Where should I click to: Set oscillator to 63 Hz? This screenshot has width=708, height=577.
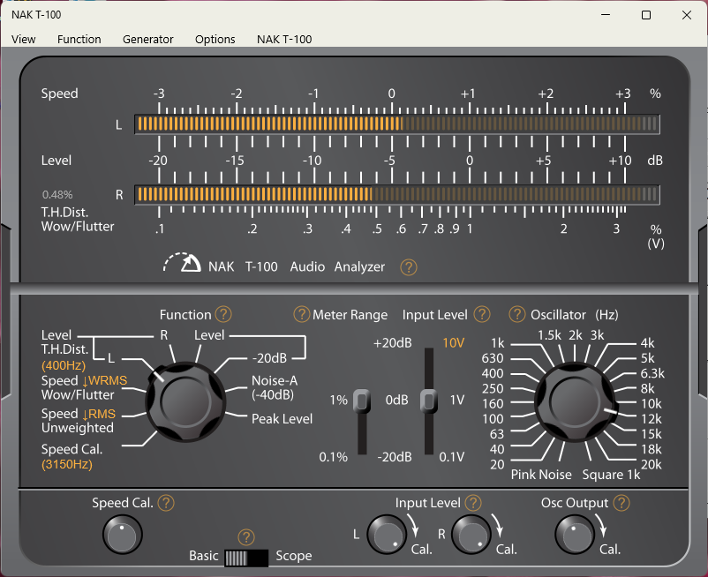497,434
